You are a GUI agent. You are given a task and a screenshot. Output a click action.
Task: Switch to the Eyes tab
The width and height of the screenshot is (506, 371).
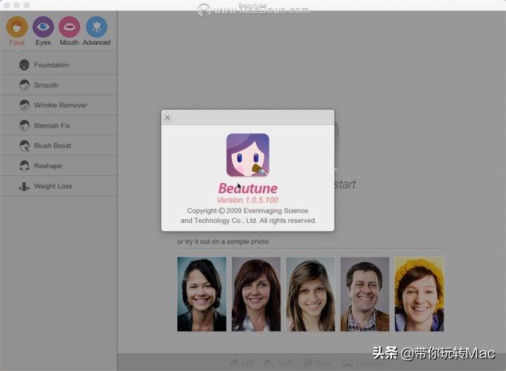43,31
